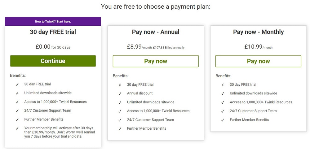Click checkmark beside Access to 1,000,000+ Twinkl Resources in Monthly plan
The height and width of the screenshot is (151, 310).
click(223, 102)
